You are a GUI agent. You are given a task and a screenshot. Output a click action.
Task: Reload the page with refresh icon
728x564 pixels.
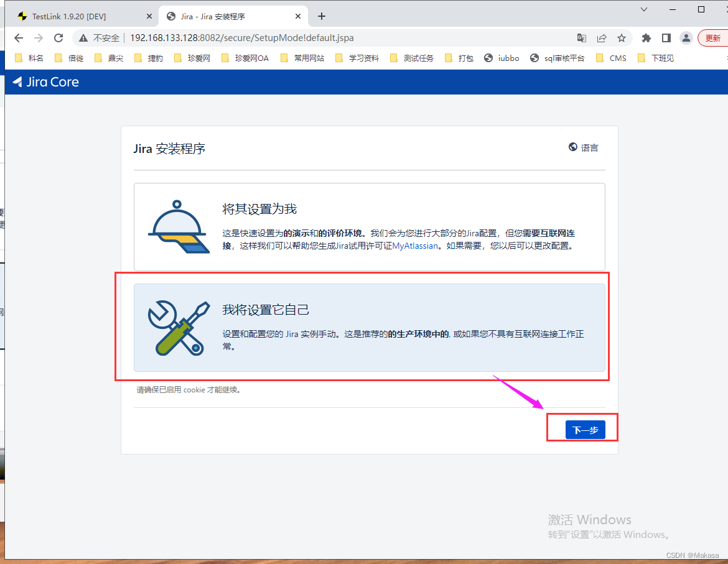pyautogui.click(x=58, y=38)
